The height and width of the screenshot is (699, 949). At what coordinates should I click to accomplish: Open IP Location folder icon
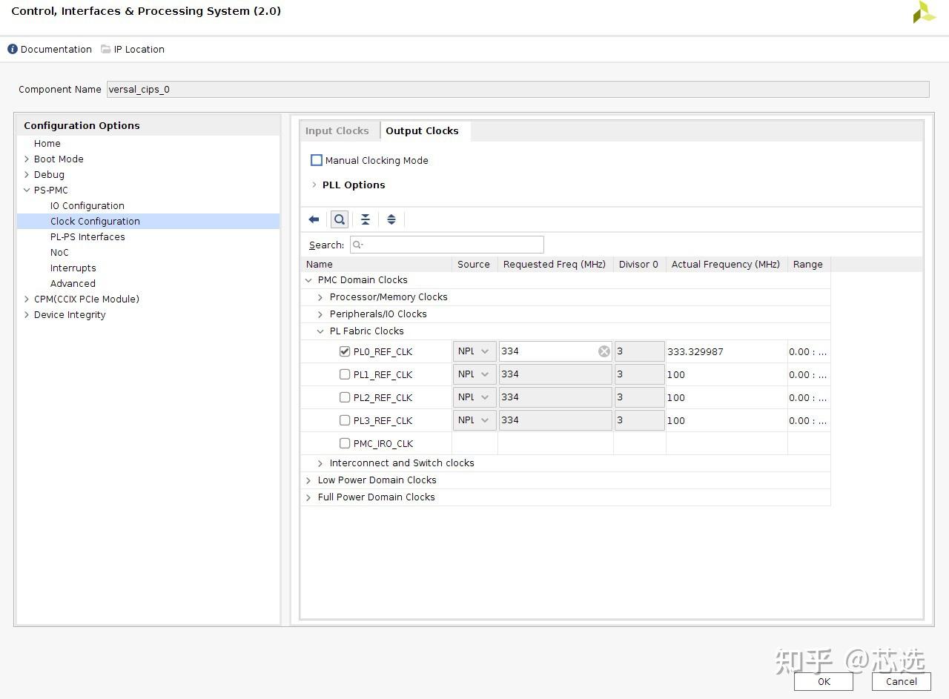tap(106, 49)
